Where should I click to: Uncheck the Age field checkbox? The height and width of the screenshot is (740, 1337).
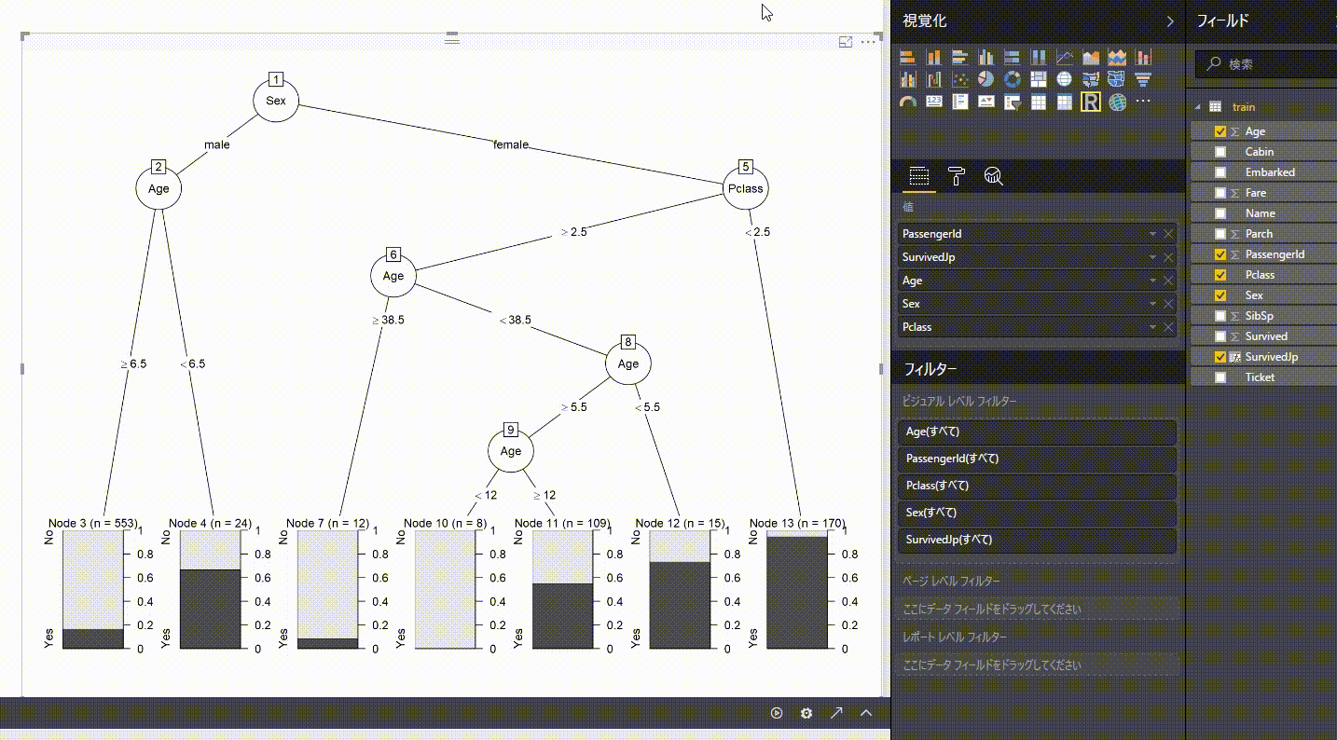click(1220, 131)
